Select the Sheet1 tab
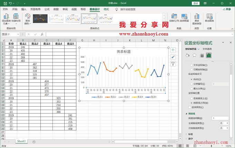Screen dimensions: 235x148 click(x=21, y=141)
